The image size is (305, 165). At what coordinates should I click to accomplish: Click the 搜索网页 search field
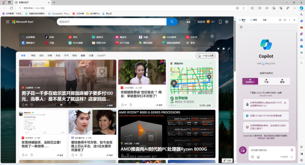click(x=112, y=22)
